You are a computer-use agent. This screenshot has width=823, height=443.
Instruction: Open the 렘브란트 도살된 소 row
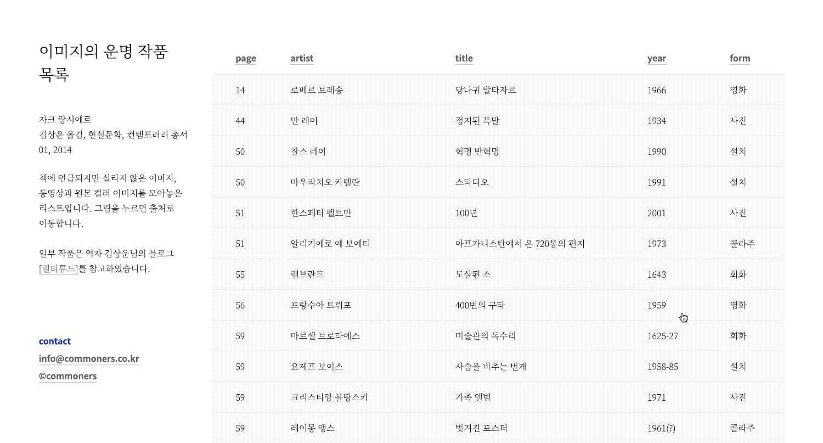498,274
